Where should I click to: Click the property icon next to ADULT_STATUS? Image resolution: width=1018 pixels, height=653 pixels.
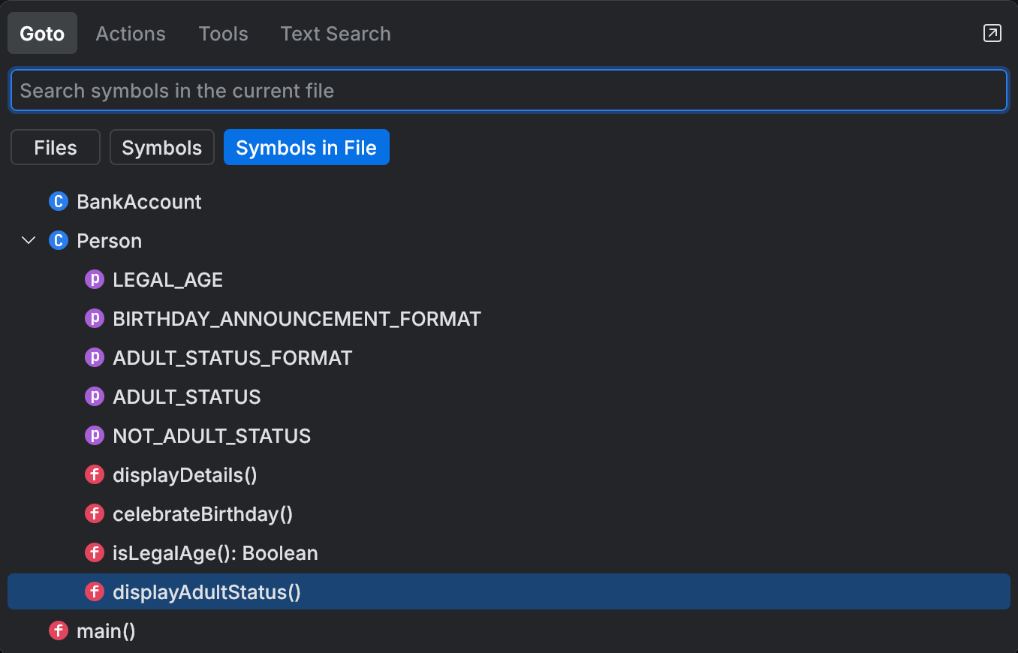94,396
